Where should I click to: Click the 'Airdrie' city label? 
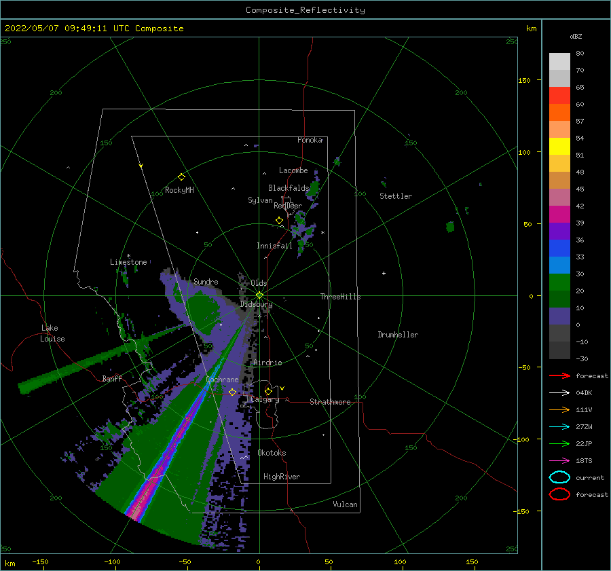click(267, 363)
